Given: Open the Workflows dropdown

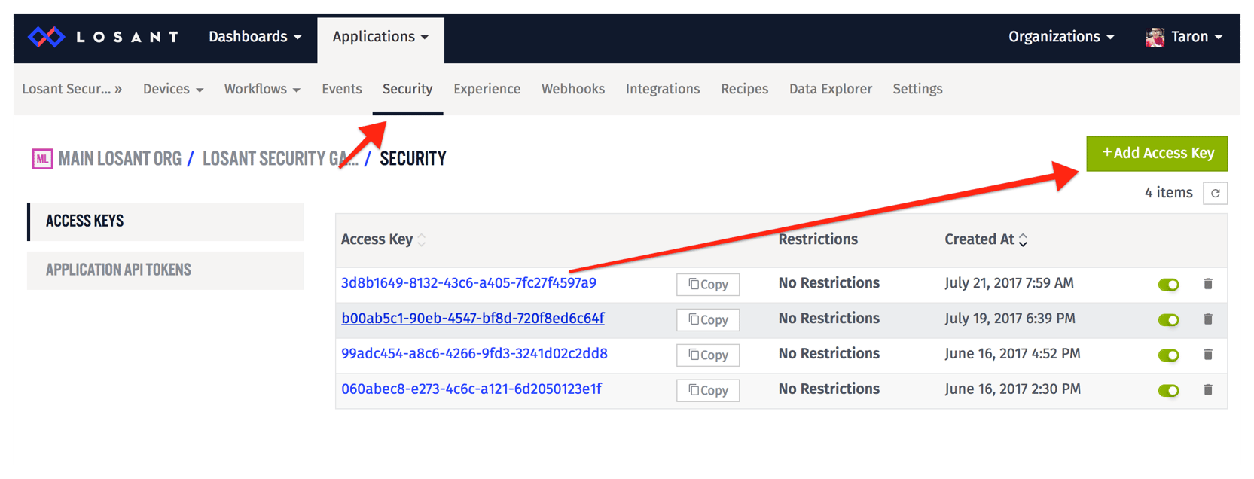Looking at the screenshot, I should coord(262,89).
